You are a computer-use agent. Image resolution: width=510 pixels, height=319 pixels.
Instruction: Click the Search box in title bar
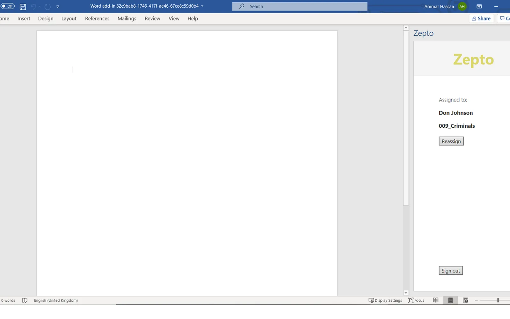(x=300, y=6)
